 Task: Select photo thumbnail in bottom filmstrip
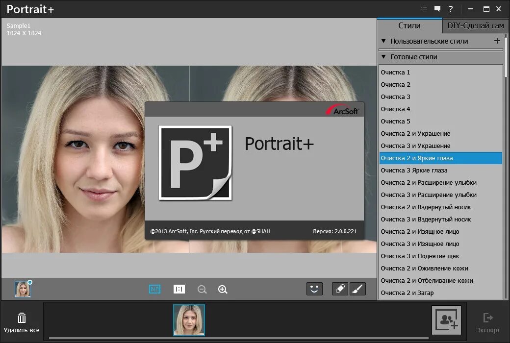coord(189,320)
